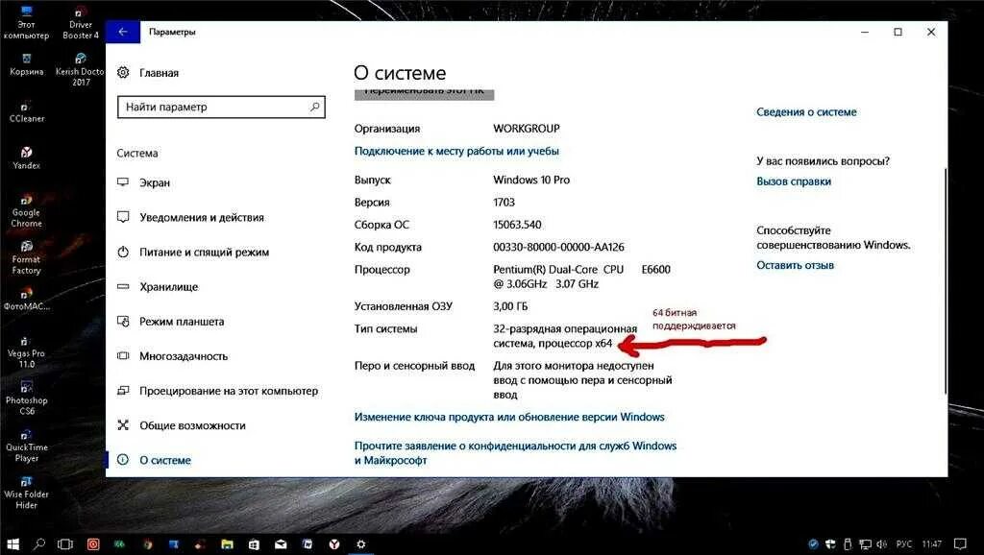This screenshot has height=555, width=984.
Task: Open Kerish Doctor 2017 desktop shortcut
Action: pyautogui.click(x=81, y=69)
